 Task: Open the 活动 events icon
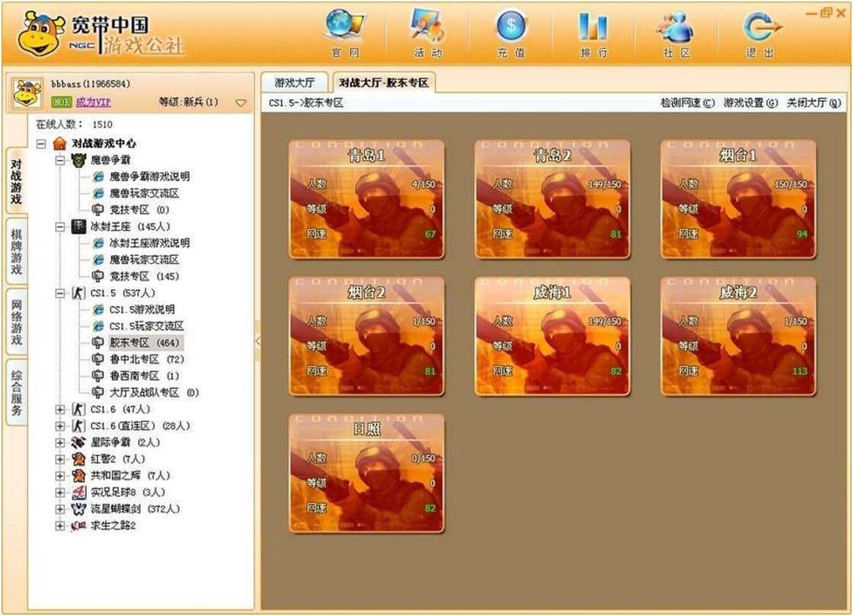tap(428, 26)
